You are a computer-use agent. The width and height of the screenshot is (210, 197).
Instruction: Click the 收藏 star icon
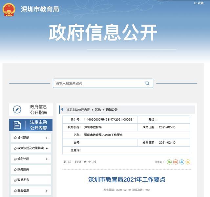click(x=195, y=3)
